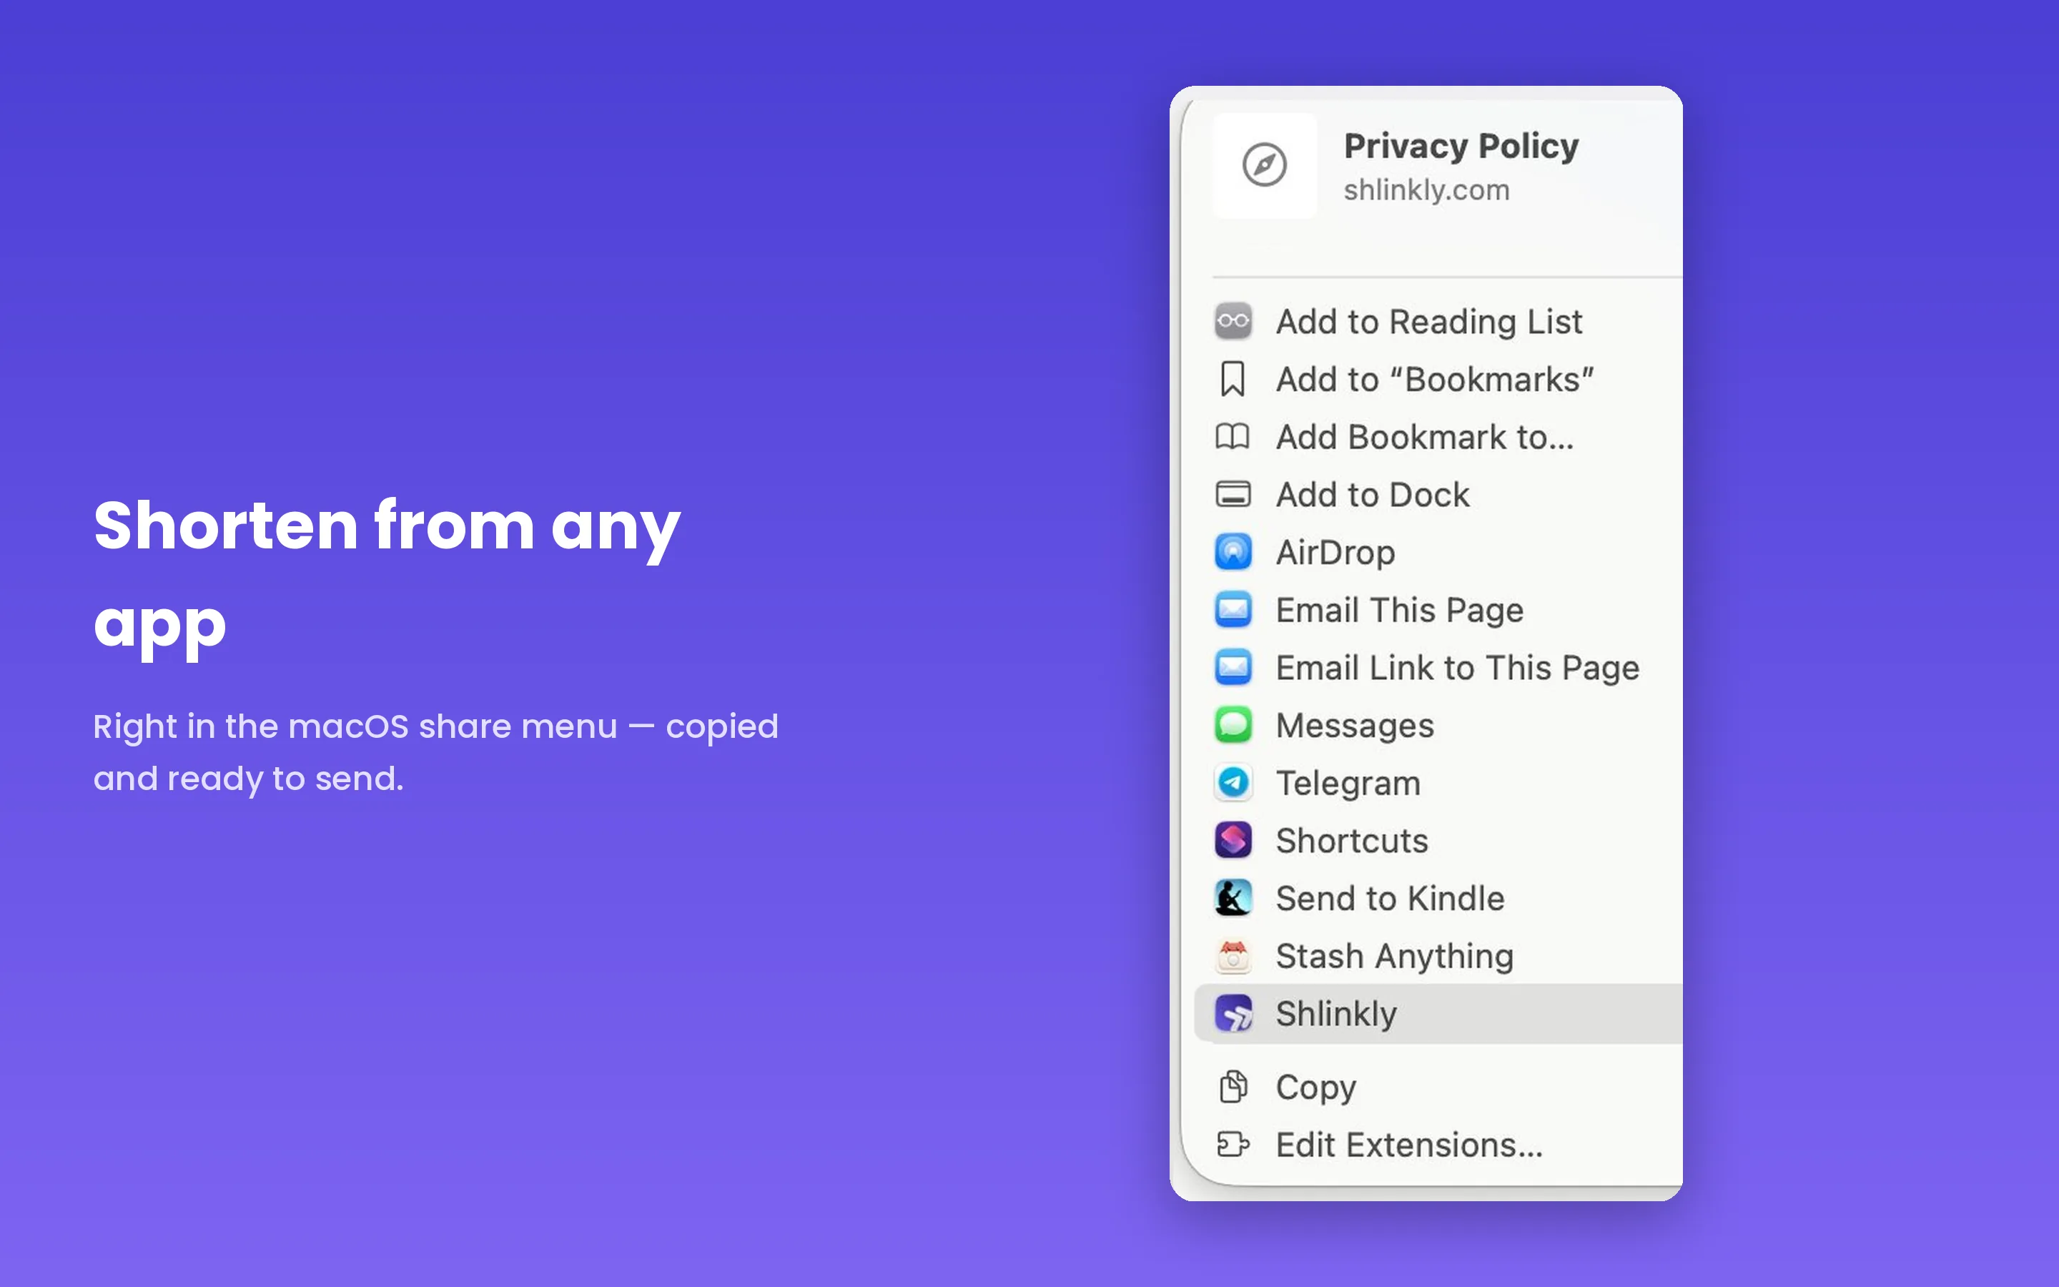Click the green Messages icon

[x=1233, y=725]
